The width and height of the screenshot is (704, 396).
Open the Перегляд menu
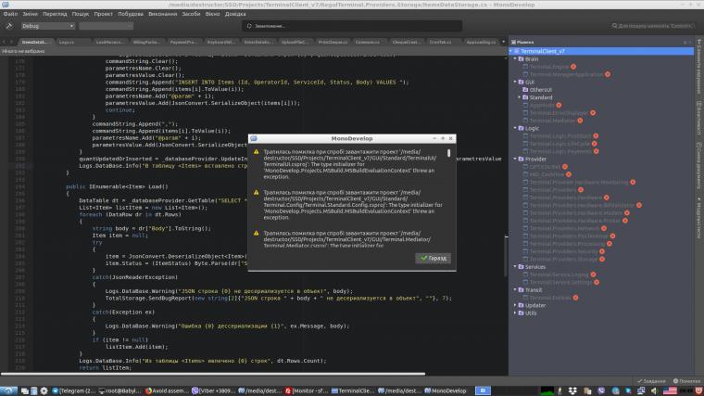[x=55, y=14]
